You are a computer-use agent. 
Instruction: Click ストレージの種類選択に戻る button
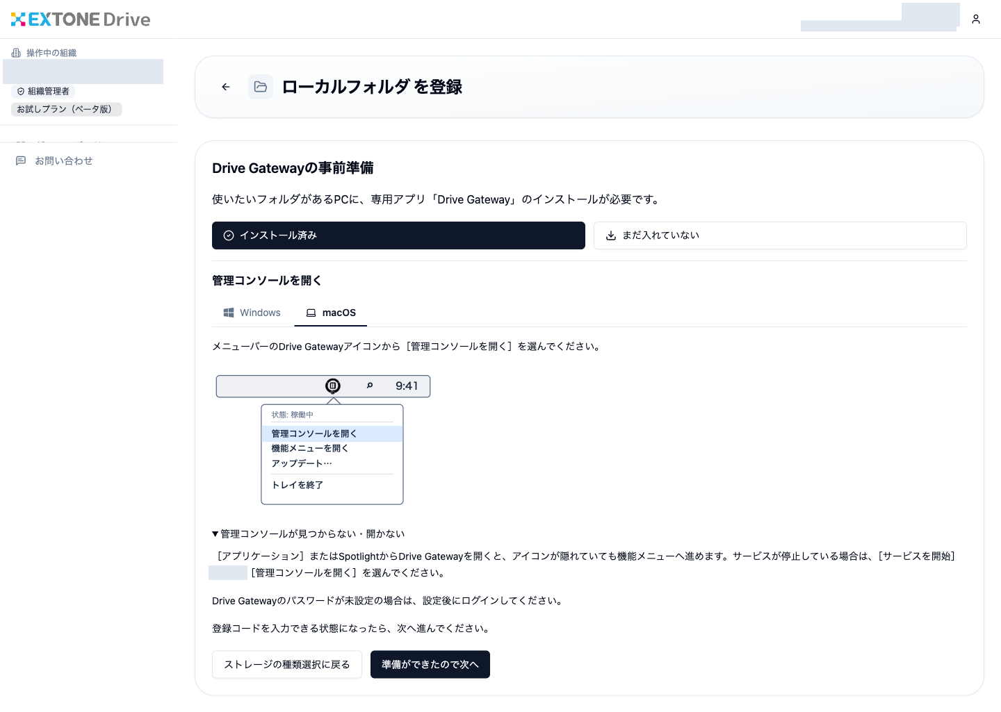point(287,665)
